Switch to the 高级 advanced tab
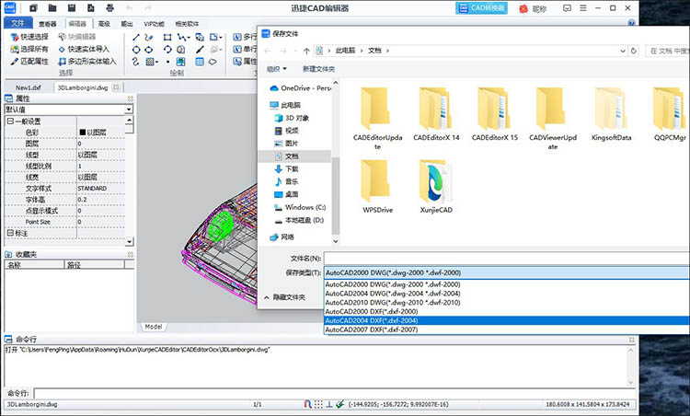 click(104, 24)
